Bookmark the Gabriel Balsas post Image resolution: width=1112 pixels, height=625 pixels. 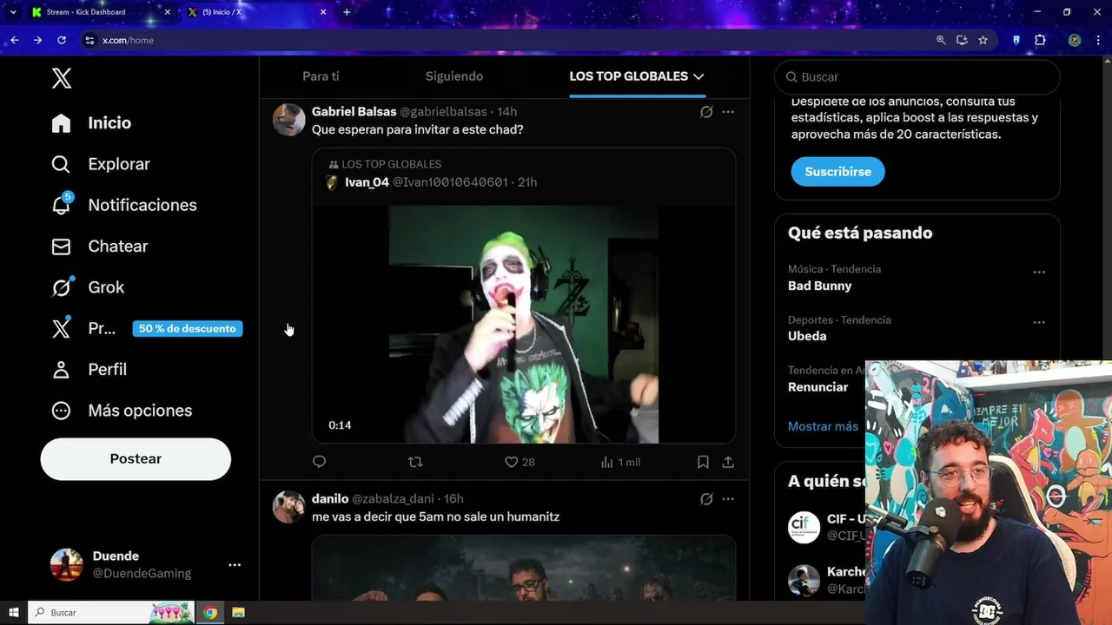click(x=703, y=462)
